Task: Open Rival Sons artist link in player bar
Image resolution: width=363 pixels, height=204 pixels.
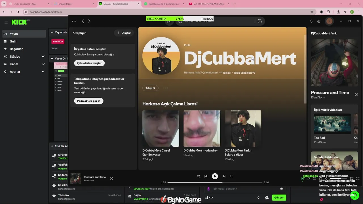Action: (x=89, y=181)
